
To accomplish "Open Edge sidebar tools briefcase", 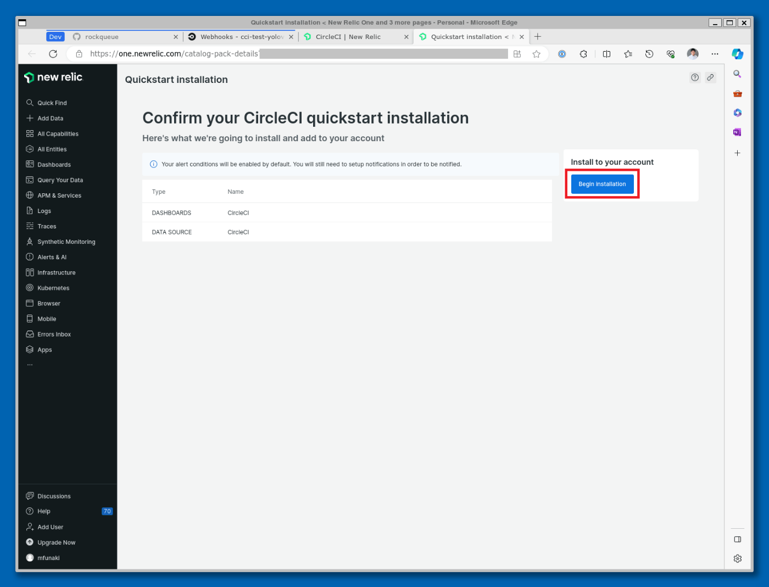I will [737, 93].
